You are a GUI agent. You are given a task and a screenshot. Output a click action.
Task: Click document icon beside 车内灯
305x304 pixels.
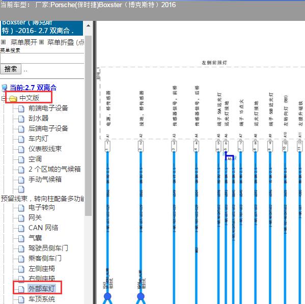21,139
